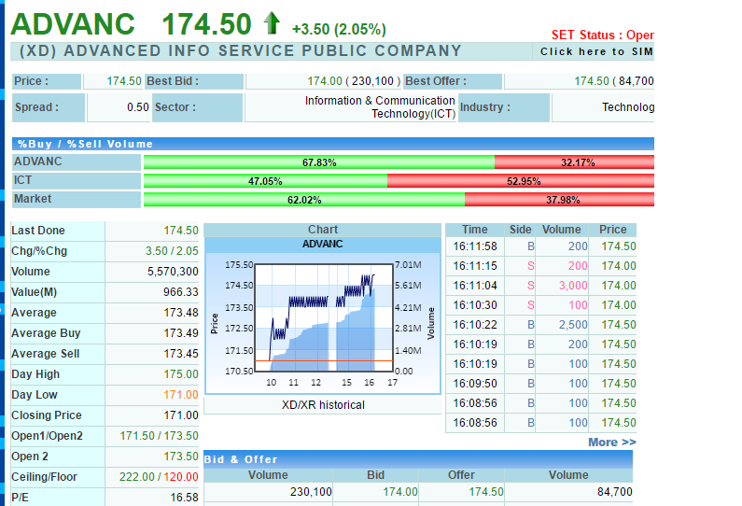Viewport: 742px width, 506px height.
Task: Click the Side column header
Action: [x=520, y=230]
